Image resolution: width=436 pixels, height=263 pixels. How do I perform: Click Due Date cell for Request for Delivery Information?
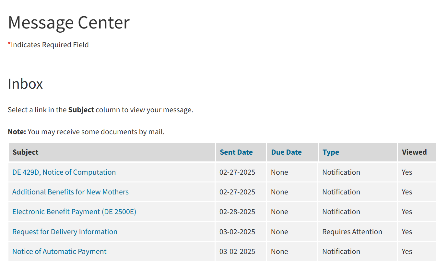coord(279,232)
